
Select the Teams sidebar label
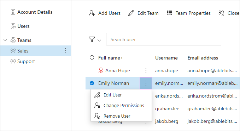click(24, 40)
